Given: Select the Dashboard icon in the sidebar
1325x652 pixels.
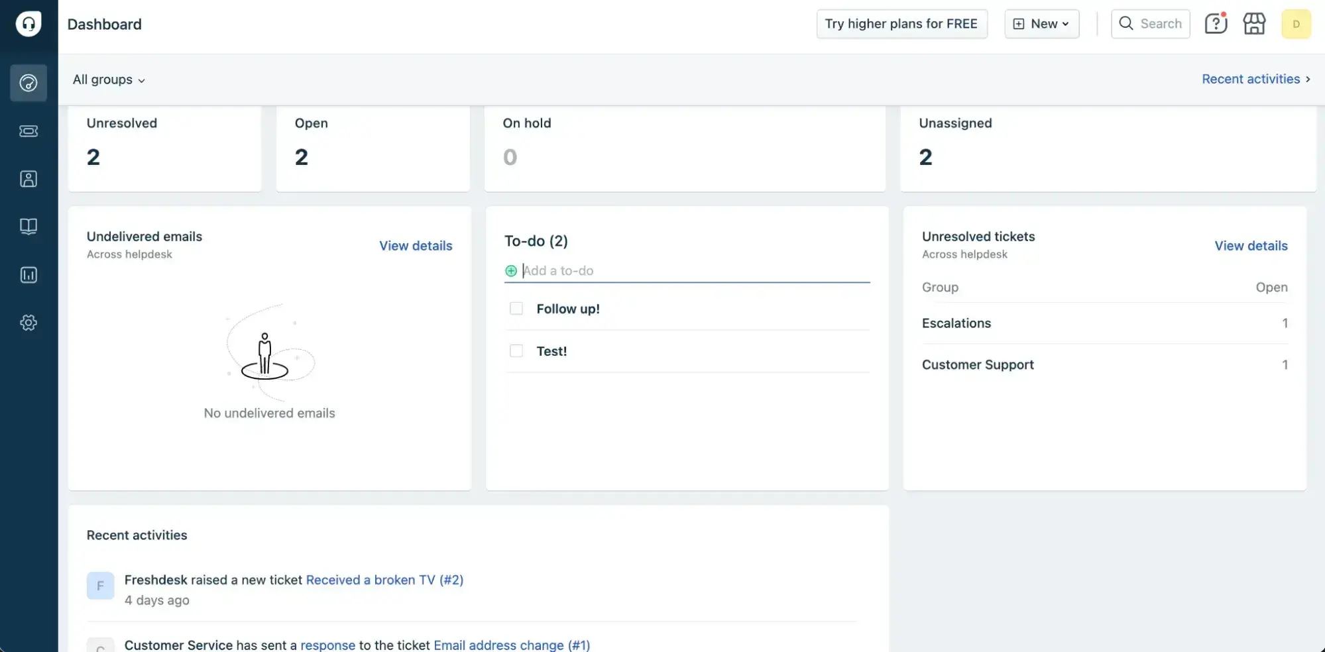Looking at the screenshot, I should (x=29, y=83).
